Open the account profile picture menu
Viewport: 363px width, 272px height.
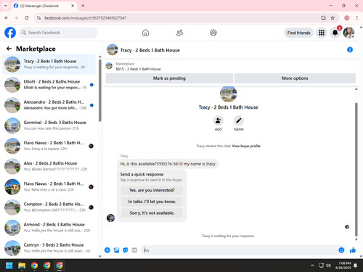(348, 33)
